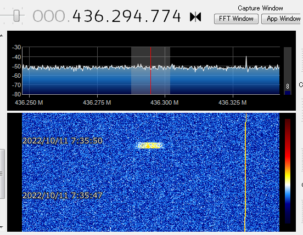Click frequency digits 436 in tuner display
The height and width of the screenshot is (235, 303).
click(88, 16)
